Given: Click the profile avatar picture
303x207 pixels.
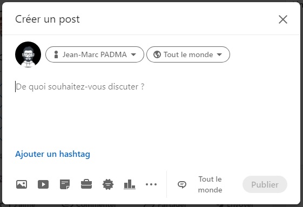Looking at the screenshot, I should [28, 54].
